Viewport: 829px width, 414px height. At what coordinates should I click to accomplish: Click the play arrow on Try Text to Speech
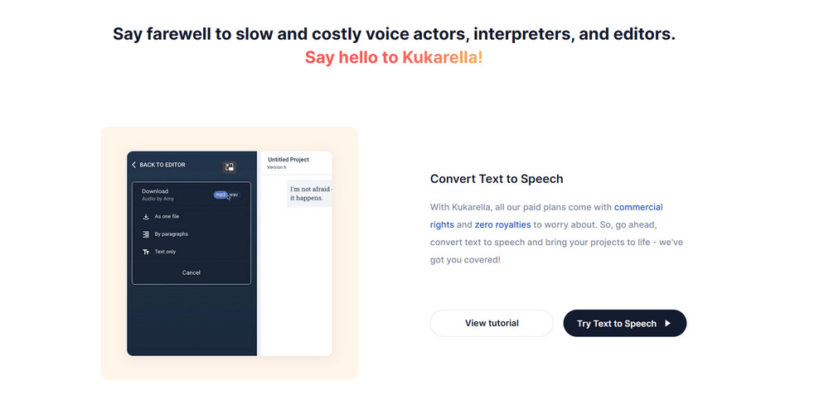click(x=668, y=324)
